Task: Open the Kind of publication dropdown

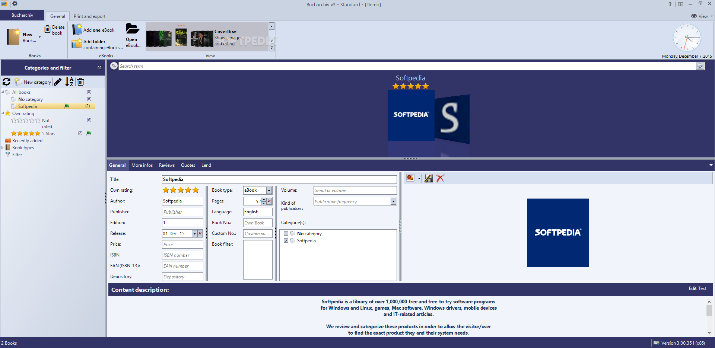Action: point(393,201)
